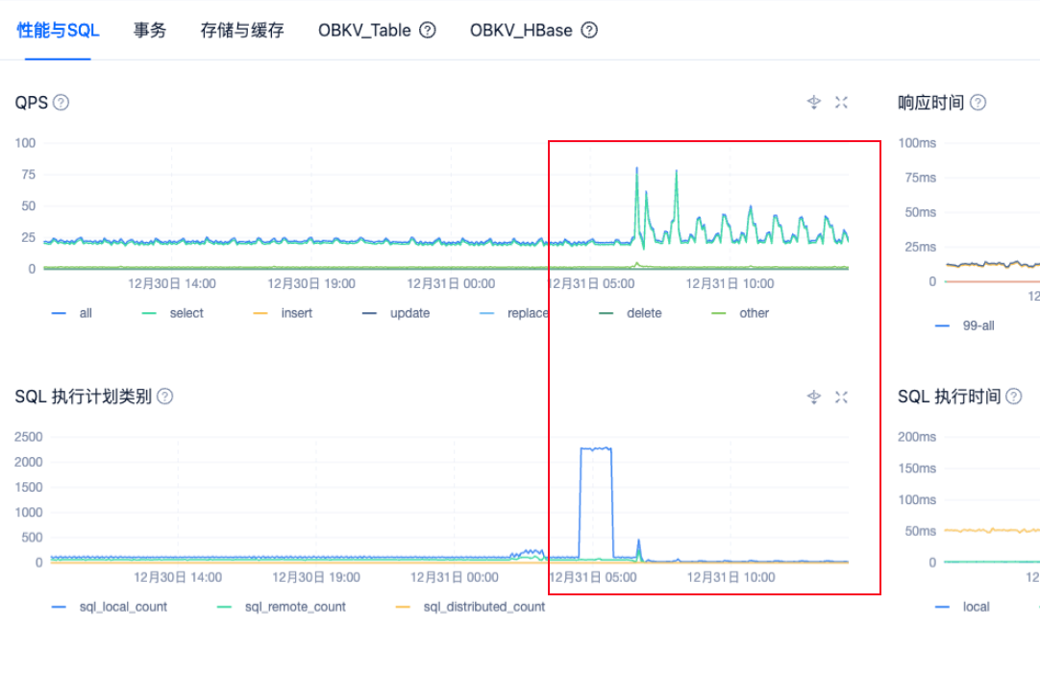
Task: Click the help icon beside QPS title
Action: point(61,103)
